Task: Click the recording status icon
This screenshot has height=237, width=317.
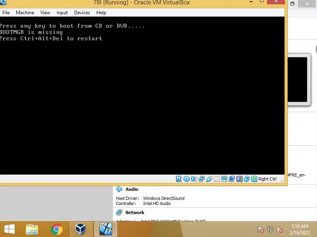Action: tap(231, 179)
